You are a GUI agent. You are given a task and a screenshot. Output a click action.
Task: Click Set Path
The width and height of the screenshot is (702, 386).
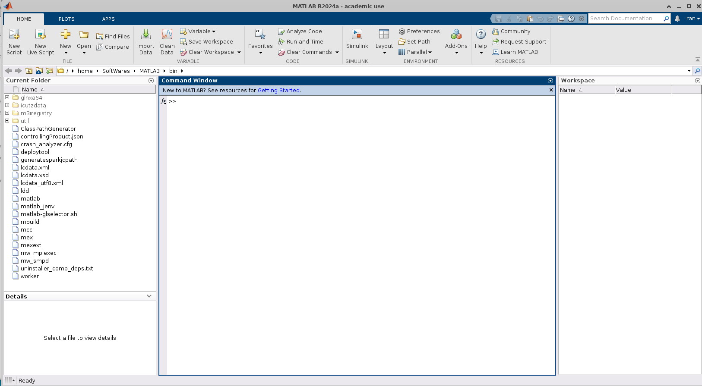(x=414, y=42)
